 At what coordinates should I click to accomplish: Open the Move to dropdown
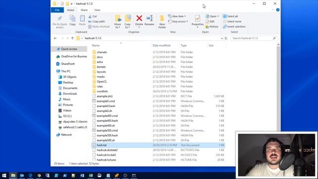(118, 21)
